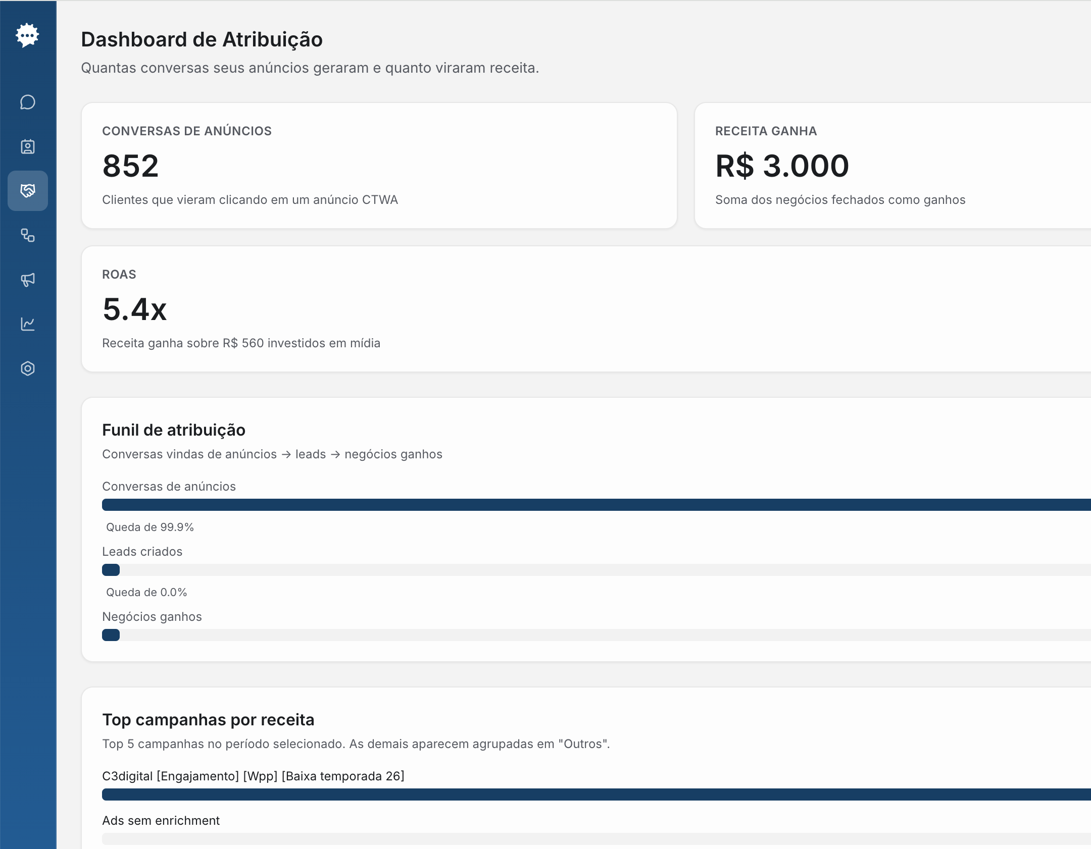1091x849 pixels.
Task: Click the 'Conversas de anúncios' funnel label
Action: [169, 487]
